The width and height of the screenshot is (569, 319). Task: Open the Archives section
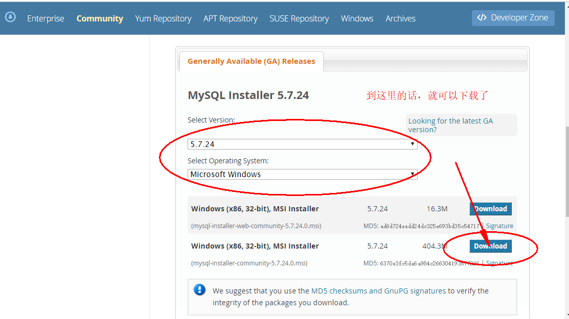click(x=400, y=18)
